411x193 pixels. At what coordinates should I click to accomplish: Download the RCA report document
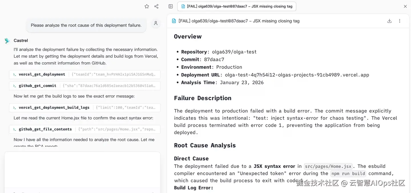point(389,21)
